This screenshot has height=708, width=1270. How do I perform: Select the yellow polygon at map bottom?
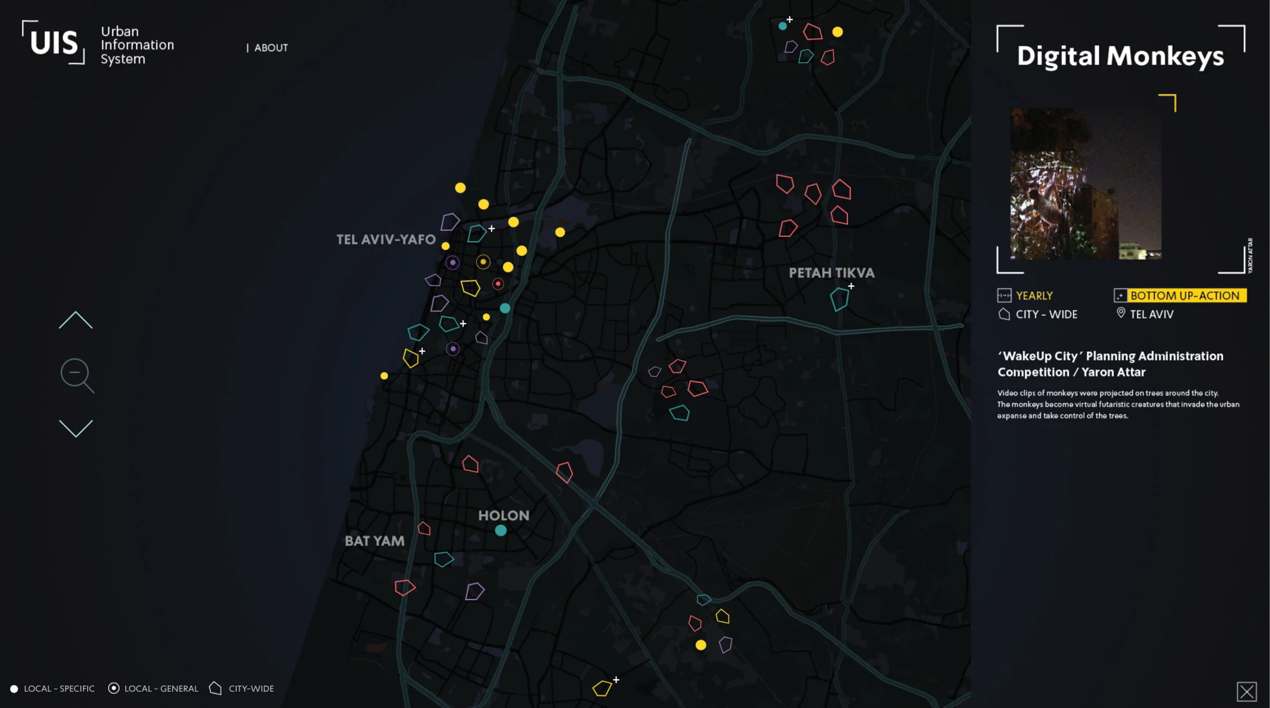[602, 688]
